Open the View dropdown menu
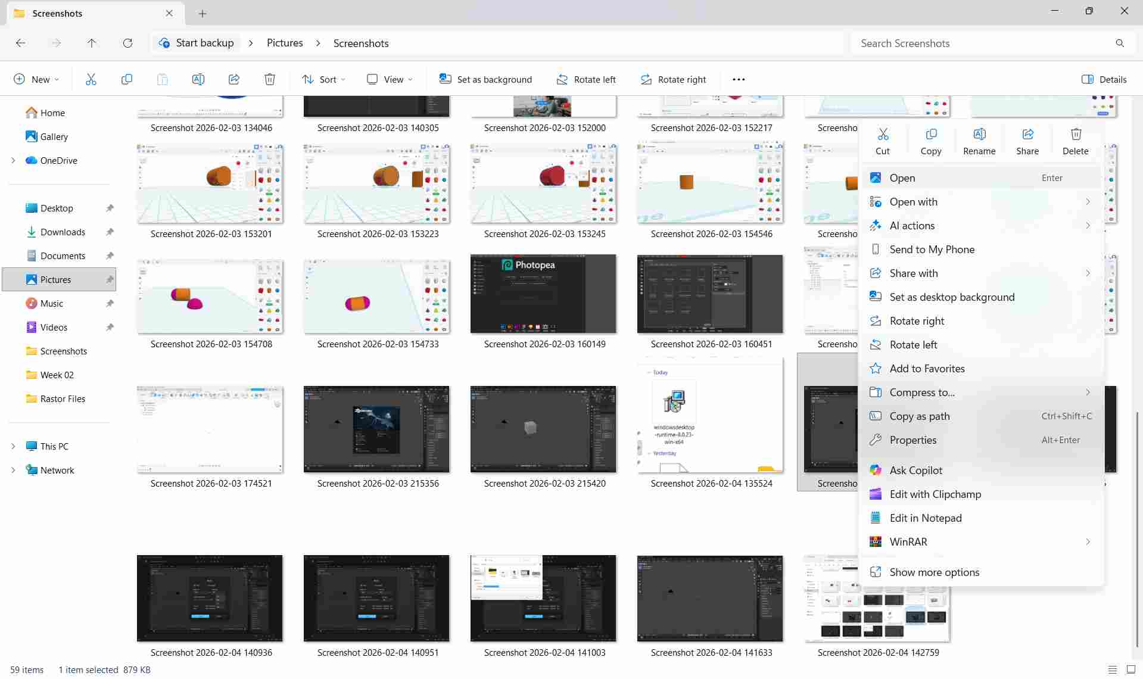The image size is (1143, 679). pos(390,79)
